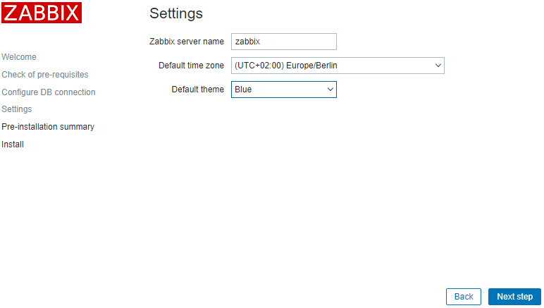Focus the Zabbix server name field

coord(283,42)
